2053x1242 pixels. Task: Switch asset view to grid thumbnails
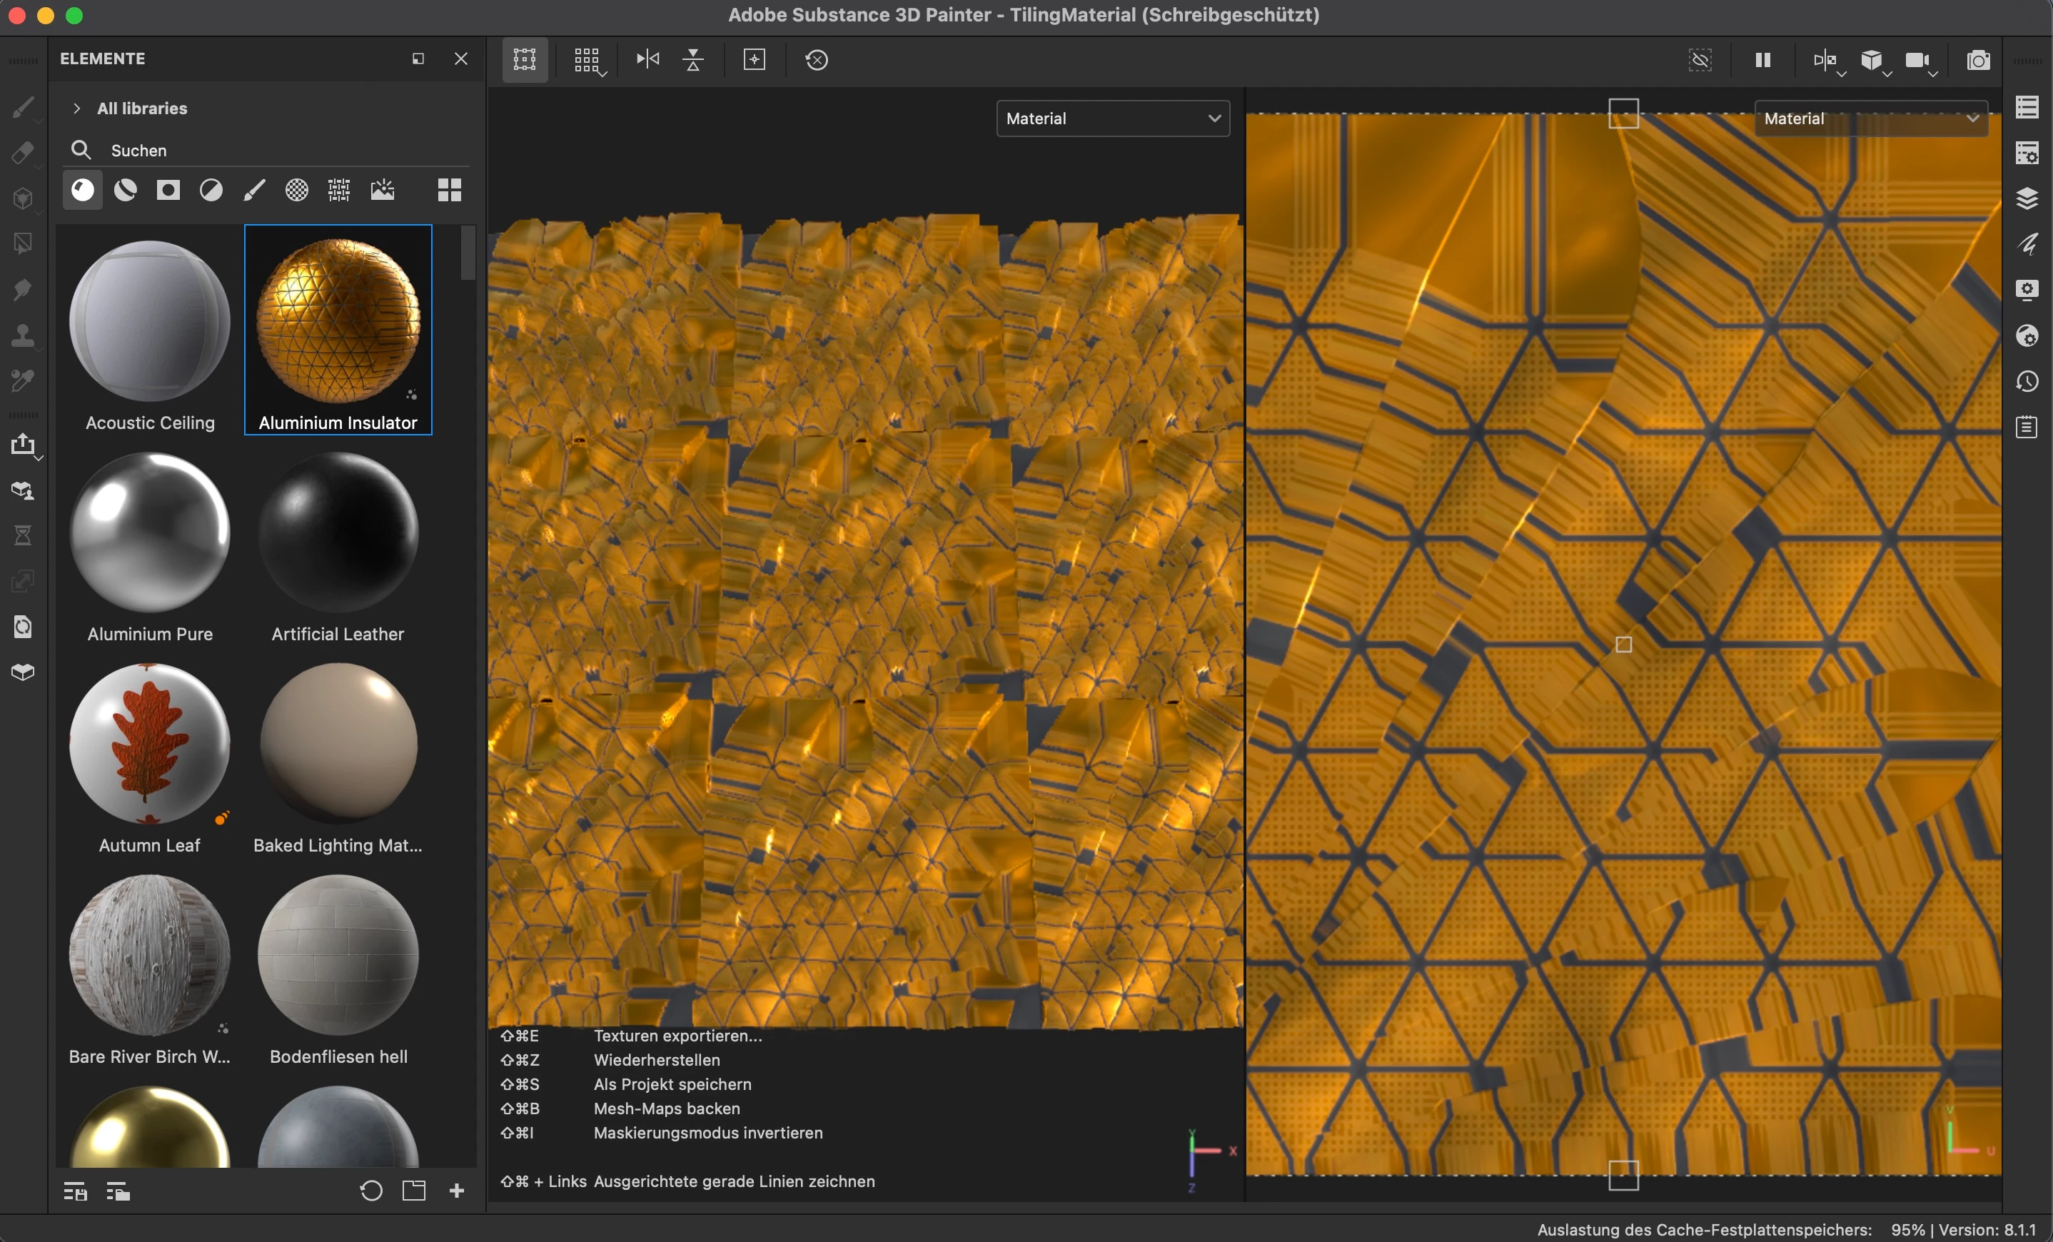449,191
